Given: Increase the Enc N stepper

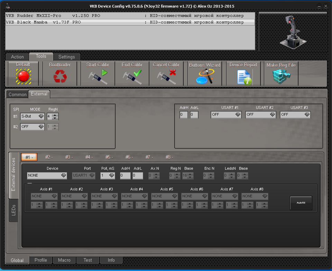Looking at the screenshot, I should [211, 174].
